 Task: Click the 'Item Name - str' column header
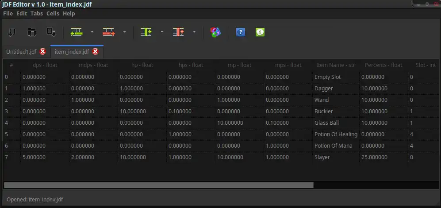[336, 65]
